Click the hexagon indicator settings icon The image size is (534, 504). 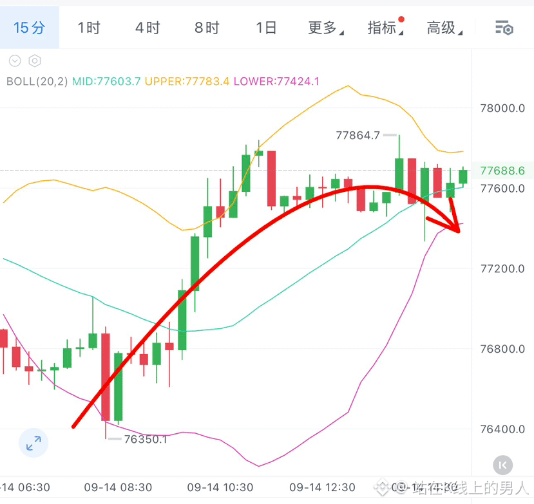pyautogui.click(x=35, y=61)
